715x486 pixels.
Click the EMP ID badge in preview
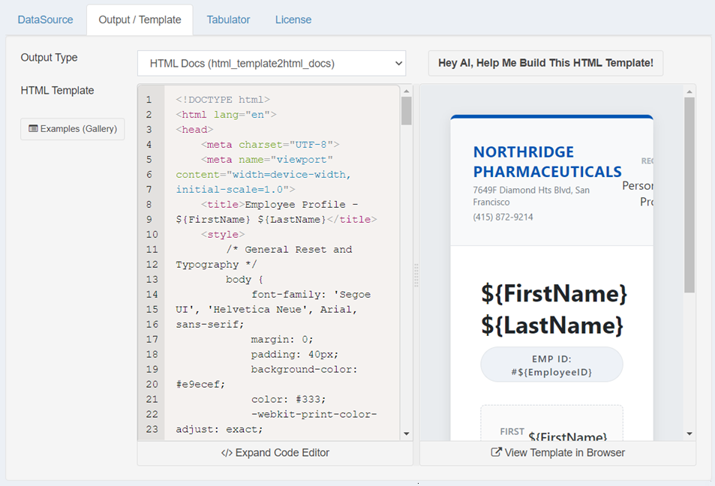point(551,364)
